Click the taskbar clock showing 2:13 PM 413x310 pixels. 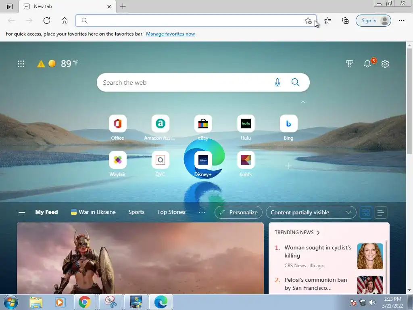coord(392,302)
